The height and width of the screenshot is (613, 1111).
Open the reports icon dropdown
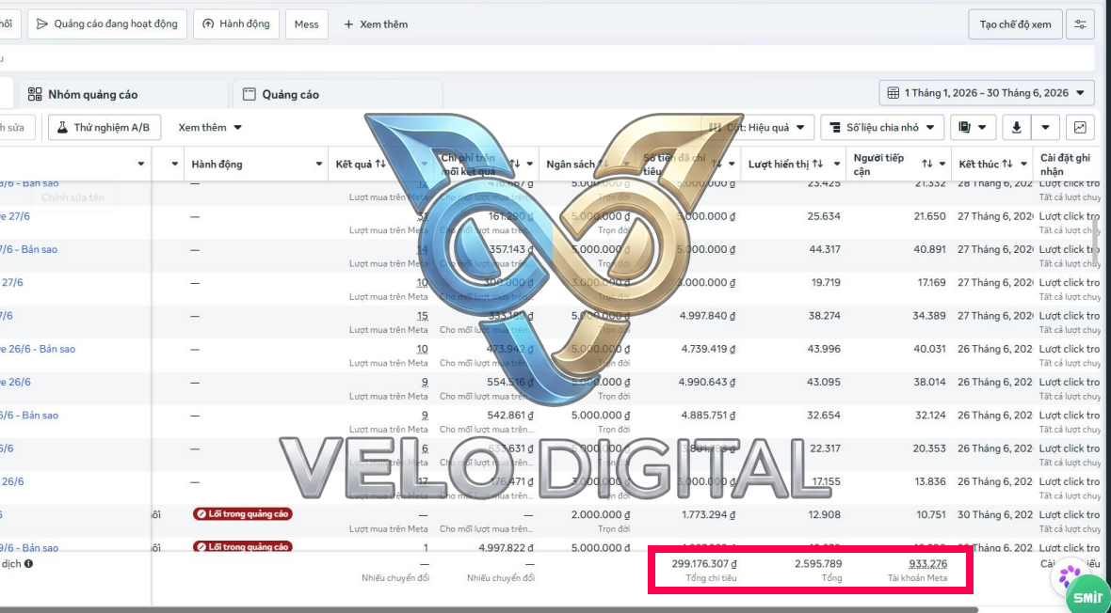click(973, 128)
